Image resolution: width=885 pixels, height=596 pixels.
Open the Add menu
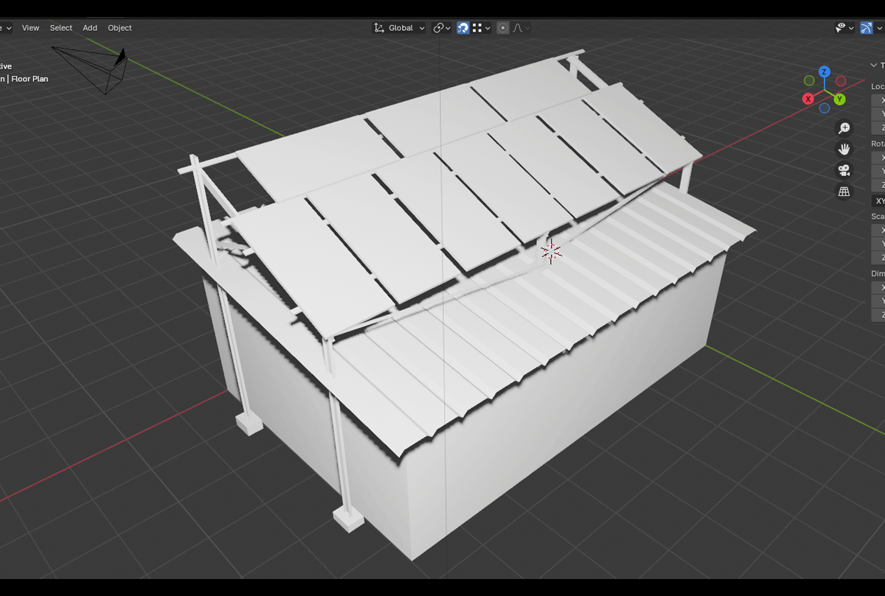(90, 28)
